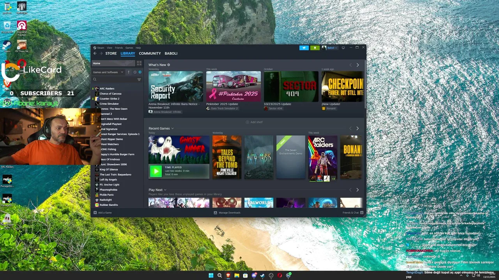This screenshot has height=280, width=499.
Task: Select ARC Raiders in library list
Action: [x=107, y=89]
